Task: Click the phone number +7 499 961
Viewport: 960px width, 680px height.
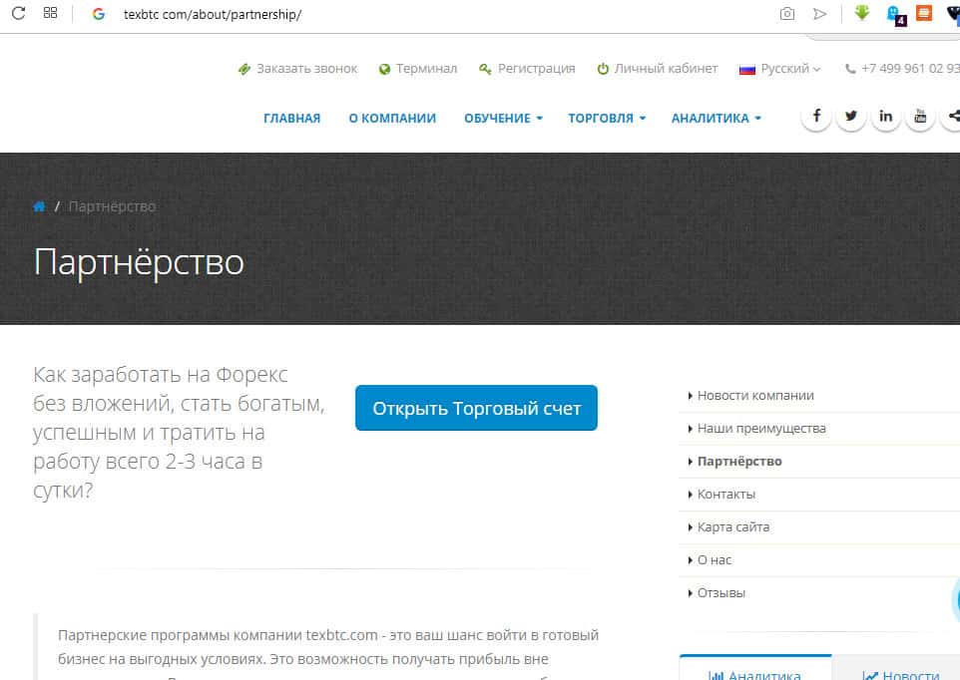Action: [x=902, y=69]
